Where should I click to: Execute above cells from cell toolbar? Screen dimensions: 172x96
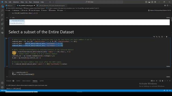click(x=157, y=37)
